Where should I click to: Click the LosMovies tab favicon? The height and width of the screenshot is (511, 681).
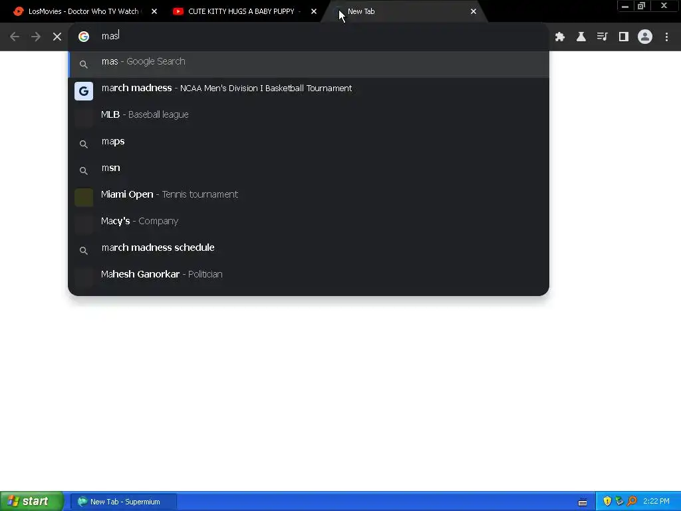pyautogui.click(x=18, y=11)
